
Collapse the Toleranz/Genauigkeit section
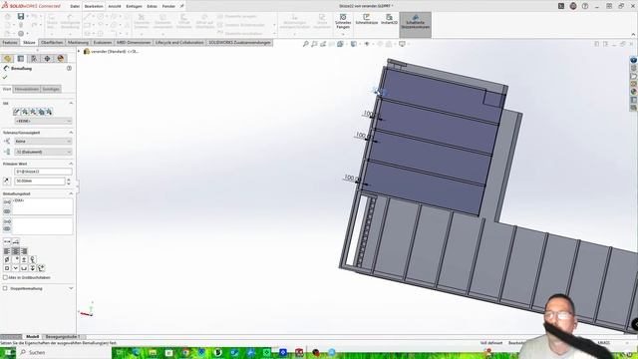point(71,133)
